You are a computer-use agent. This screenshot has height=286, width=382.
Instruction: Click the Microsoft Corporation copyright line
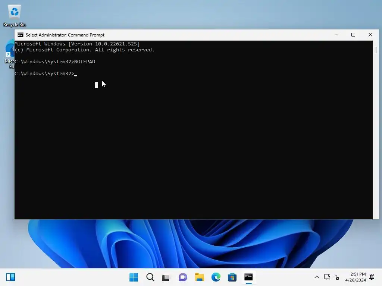85,50
